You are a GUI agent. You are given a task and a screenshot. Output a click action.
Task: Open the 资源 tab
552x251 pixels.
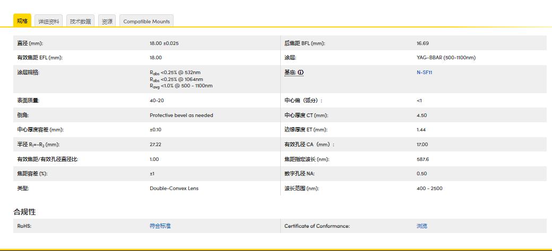(x=107, y=21)
